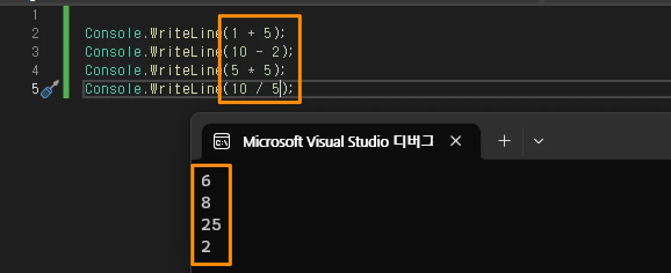Screen dimensions: 671x273
Task: Click line number 2 in the editor gutter
Action: (35, 34)
